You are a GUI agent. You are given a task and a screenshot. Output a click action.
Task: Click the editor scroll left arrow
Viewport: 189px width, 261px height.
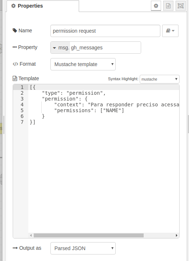(x=31, y=235)
